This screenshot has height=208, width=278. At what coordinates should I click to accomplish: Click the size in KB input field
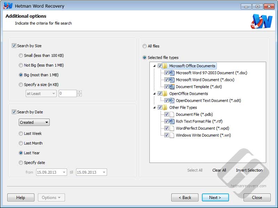tap(68, 93)
